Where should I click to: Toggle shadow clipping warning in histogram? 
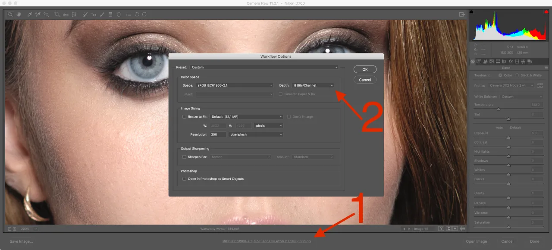click(471, 12)
